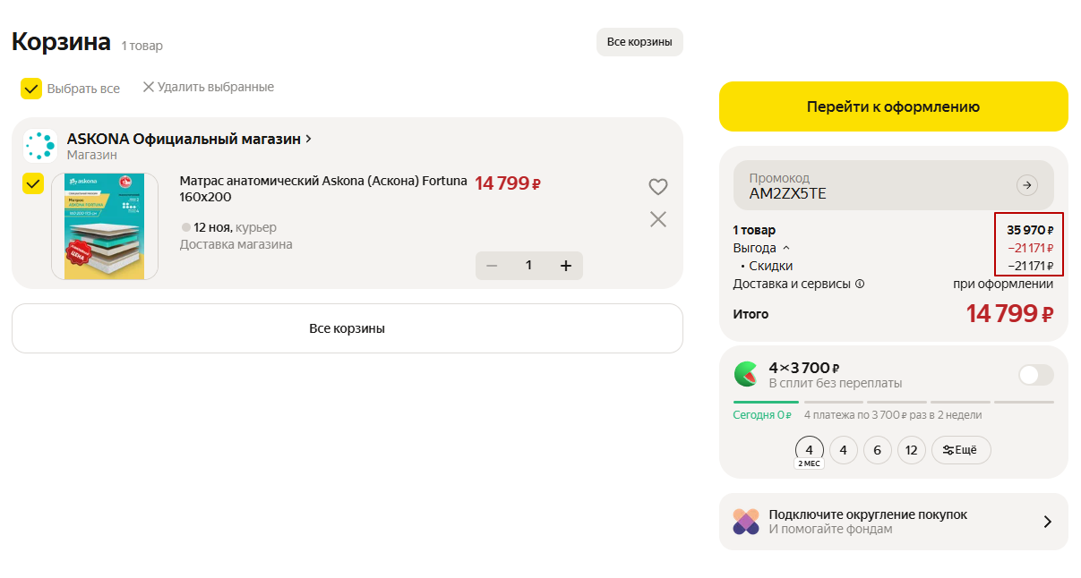Apply promo code with arrow icon
Image resolution: width=1081 pixels, height=578 pixels.
pos(1026,185)
